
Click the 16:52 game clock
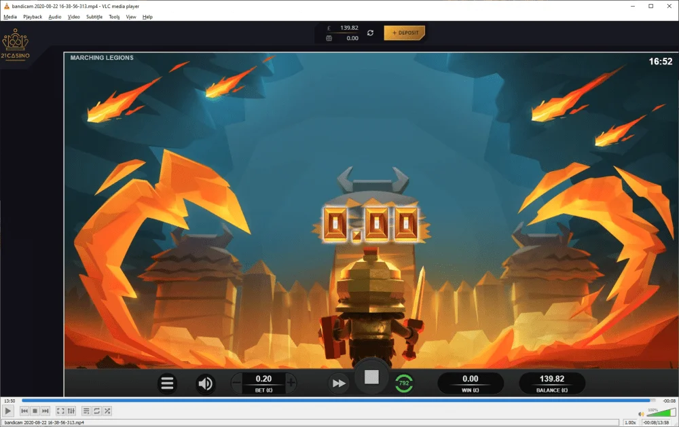(x=661, y=62)
